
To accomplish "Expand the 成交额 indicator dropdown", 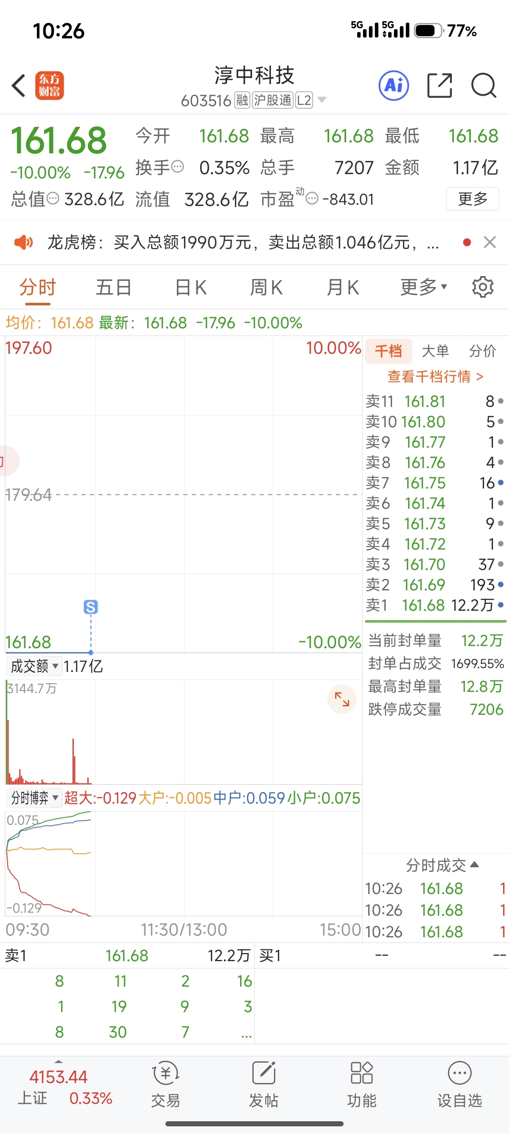I will pos(34,666).
